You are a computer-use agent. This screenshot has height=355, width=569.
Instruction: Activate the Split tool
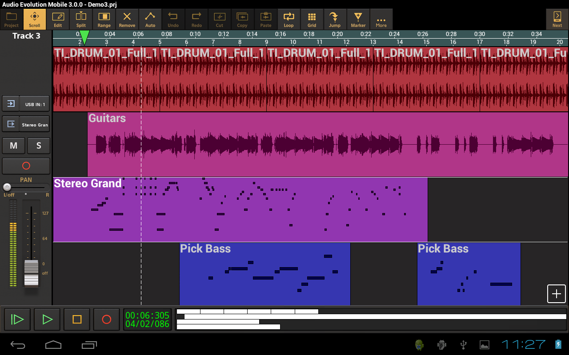pyautogui.click(x=81, y=20)
